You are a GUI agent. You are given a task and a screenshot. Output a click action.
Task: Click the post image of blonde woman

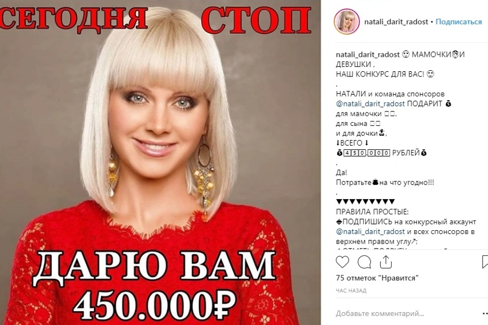coord(160,162)
